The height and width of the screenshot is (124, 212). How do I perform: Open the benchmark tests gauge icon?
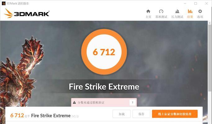[x=161, y=11]
